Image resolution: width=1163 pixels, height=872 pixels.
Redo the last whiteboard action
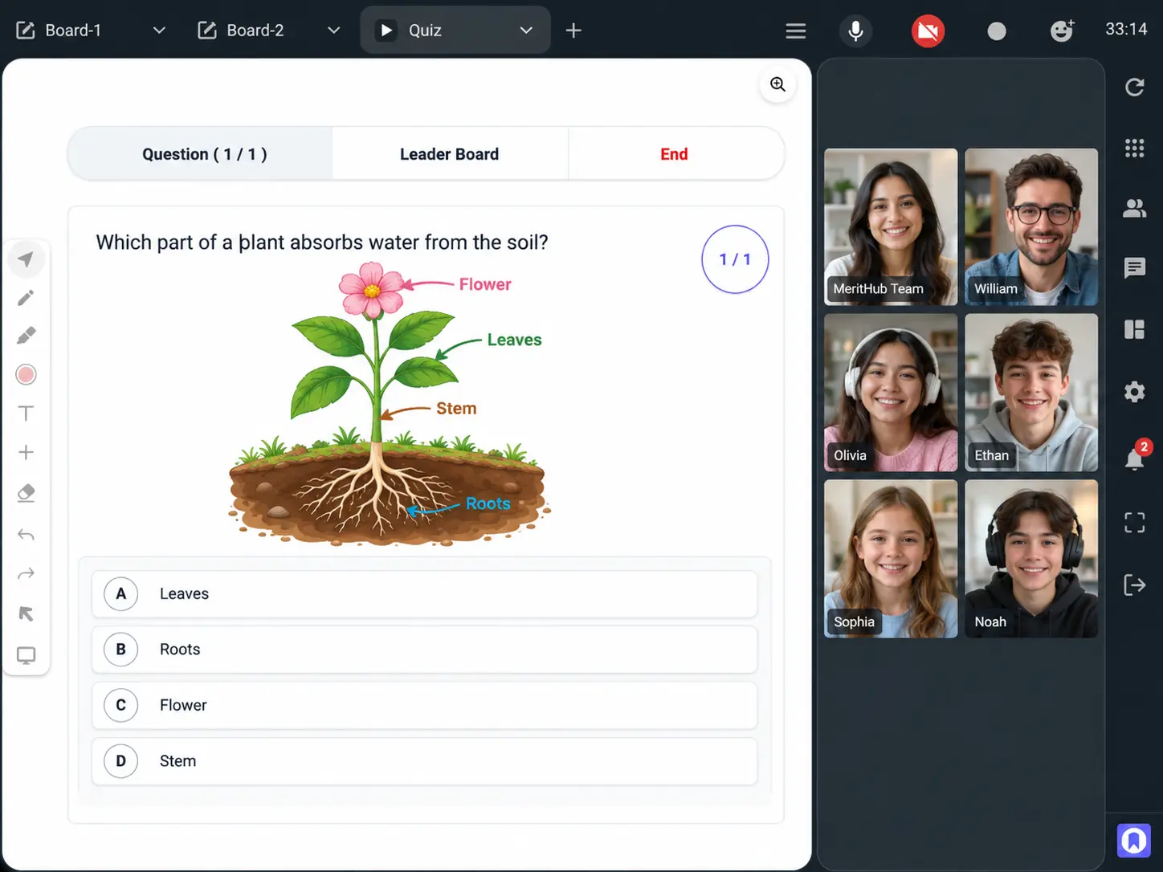coord(26,573)
